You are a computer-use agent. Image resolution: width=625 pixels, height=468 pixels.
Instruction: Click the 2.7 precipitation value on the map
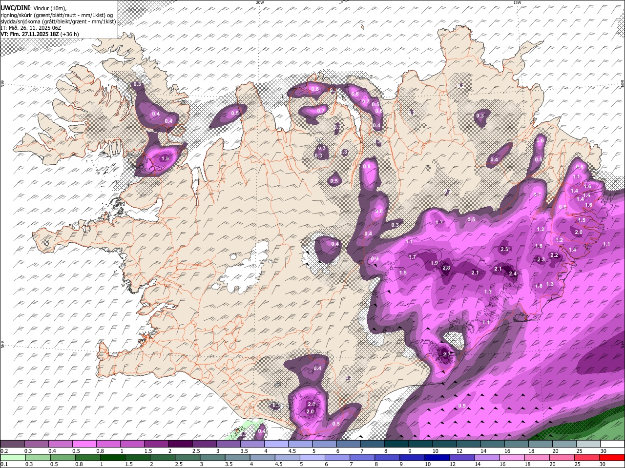446,354
